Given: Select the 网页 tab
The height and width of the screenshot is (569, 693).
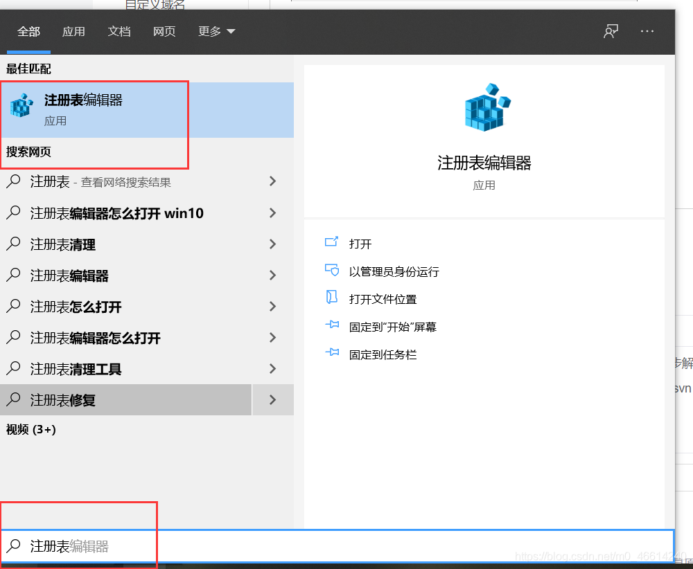Looking at the screenshot, I should pyautogui.click(x=164, y=31).
